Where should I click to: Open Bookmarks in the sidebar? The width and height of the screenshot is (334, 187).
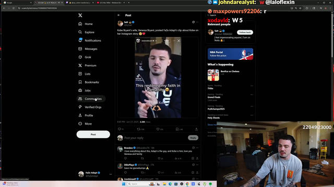89,82
